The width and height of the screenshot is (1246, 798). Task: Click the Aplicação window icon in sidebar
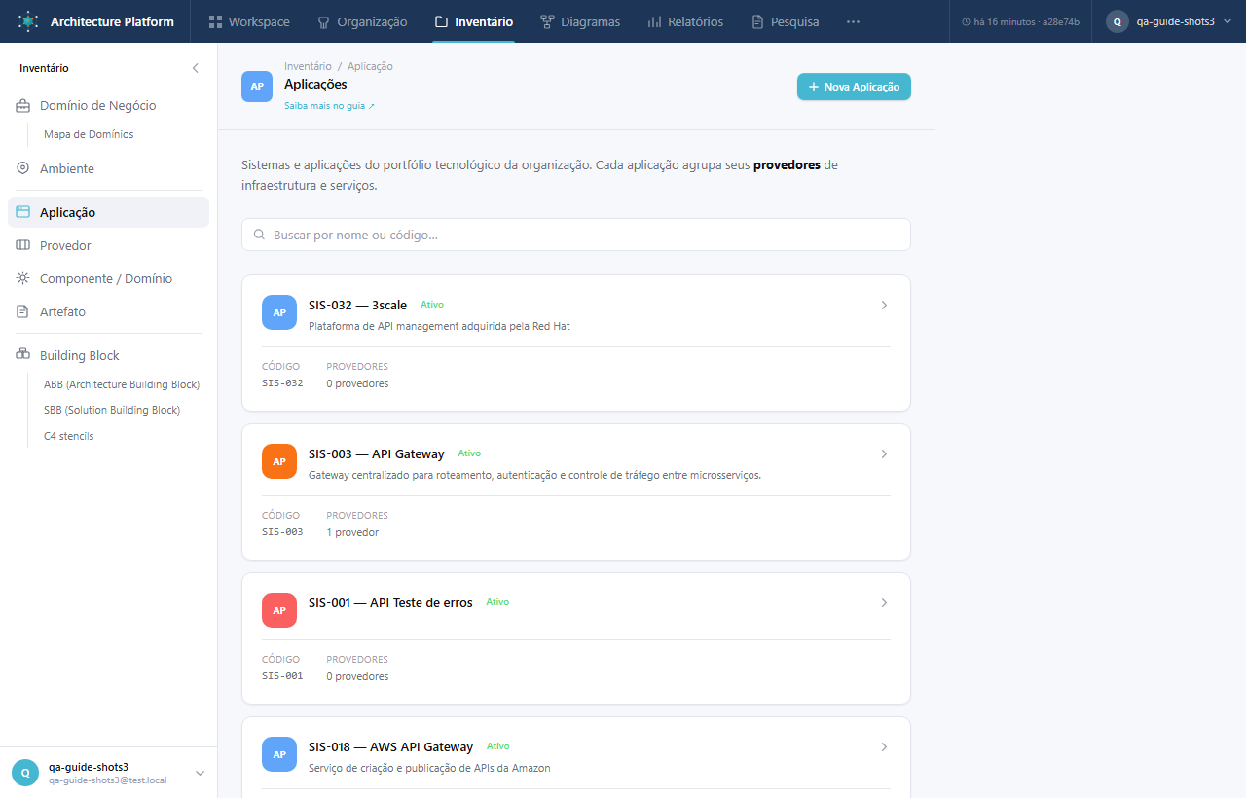(x=22, y=212)
